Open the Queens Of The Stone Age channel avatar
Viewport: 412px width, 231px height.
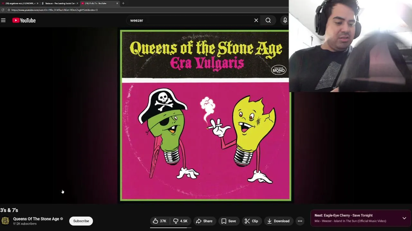pyautogui.click(x=5, y=221)
